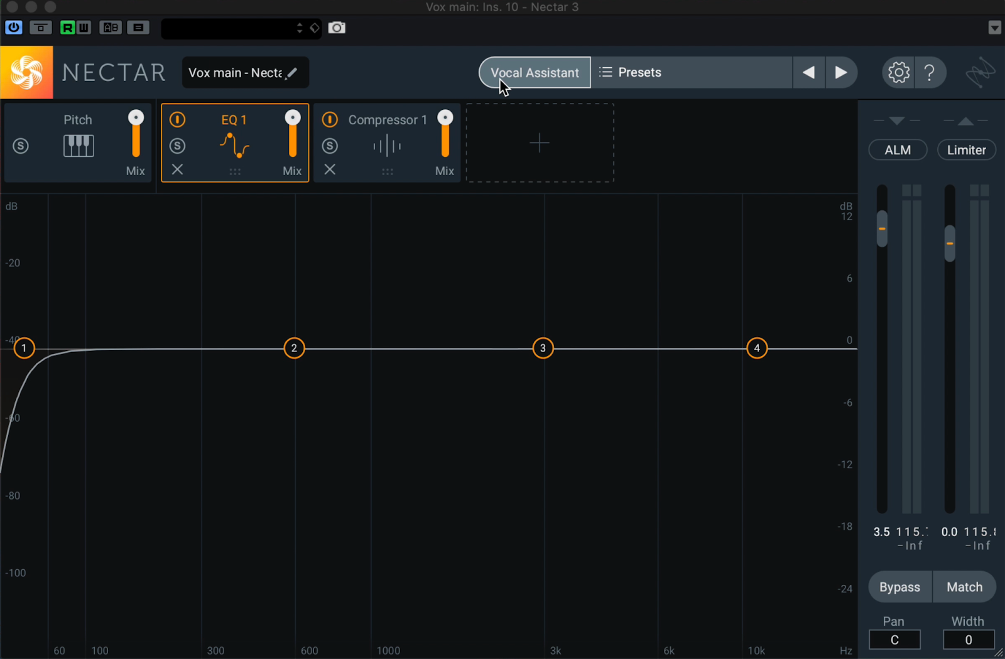1005x659 pixels.
Task: Load the next preset arrow
Action: click(841, 73)
